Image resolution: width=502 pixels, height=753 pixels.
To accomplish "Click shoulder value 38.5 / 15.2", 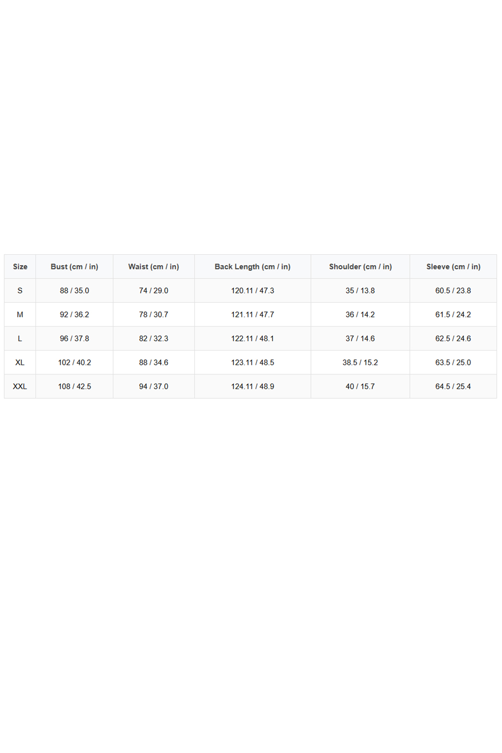I will [360, 363].
